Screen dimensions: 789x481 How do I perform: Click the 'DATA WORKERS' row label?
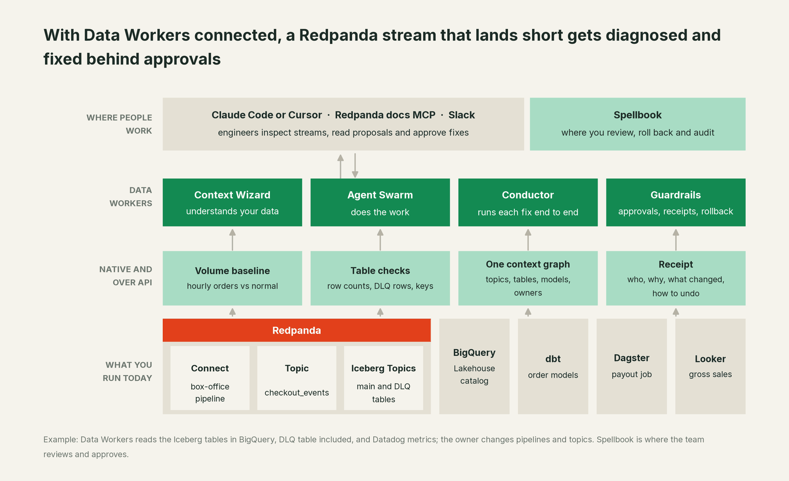(131, 197)
